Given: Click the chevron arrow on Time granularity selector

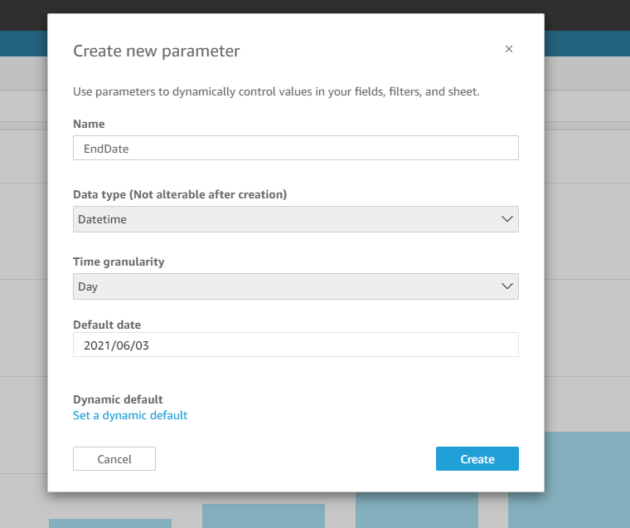Looking at the screenshot, I should click(x=507, y=286).
